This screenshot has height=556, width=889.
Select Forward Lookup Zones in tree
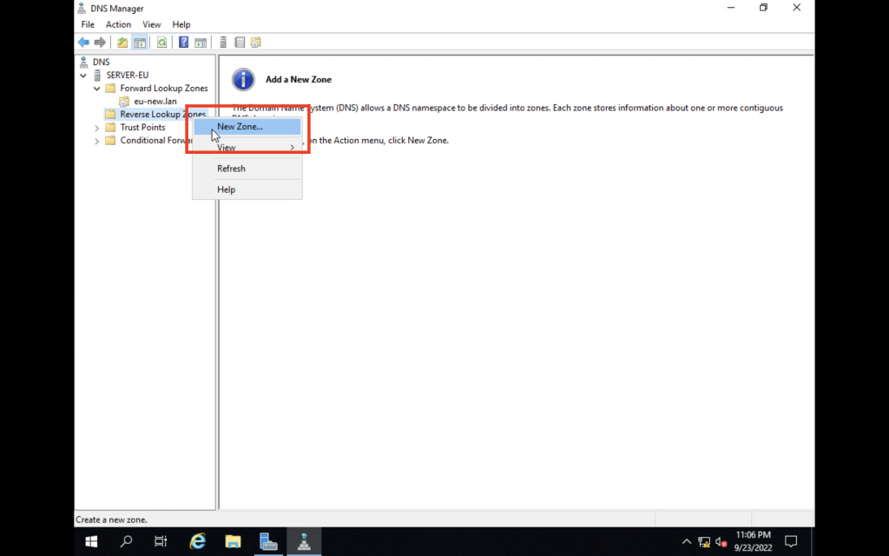point(164,88)
